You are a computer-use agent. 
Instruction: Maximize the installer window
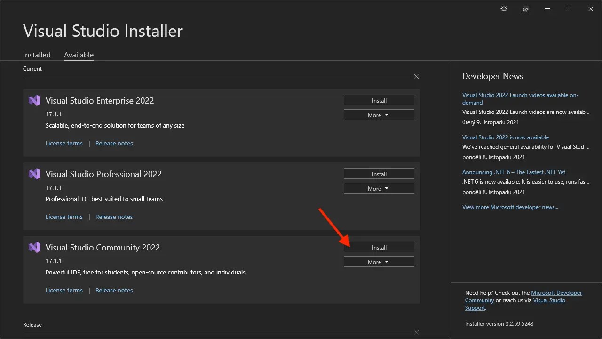click(x=569, y=9)
